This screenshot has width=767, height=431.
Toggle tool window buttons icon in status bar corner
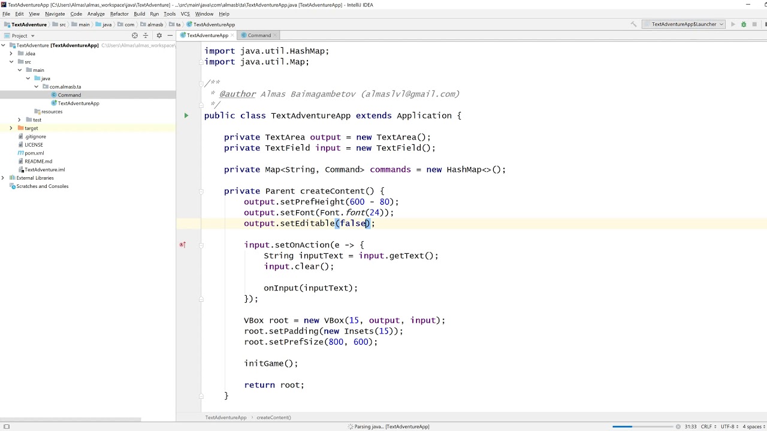(7, 427)
